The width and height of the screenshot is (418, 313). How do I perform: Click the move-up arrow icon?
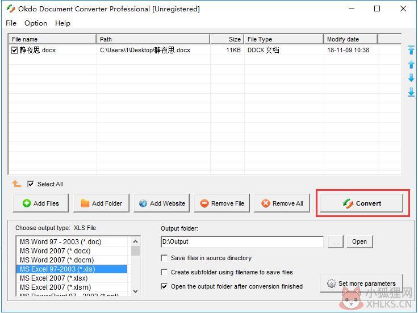tap(411, 64)
